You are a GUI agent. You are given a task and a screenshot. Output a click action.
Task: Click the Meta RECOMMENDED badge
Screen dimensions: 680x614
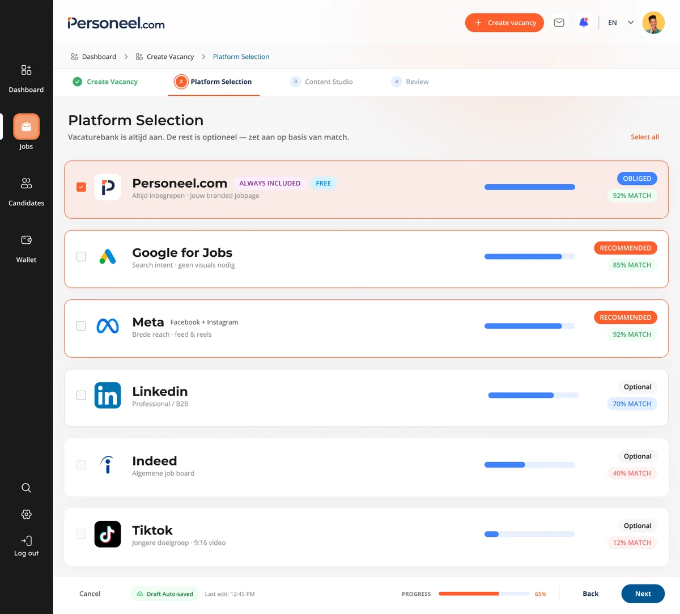click(626, 317)
